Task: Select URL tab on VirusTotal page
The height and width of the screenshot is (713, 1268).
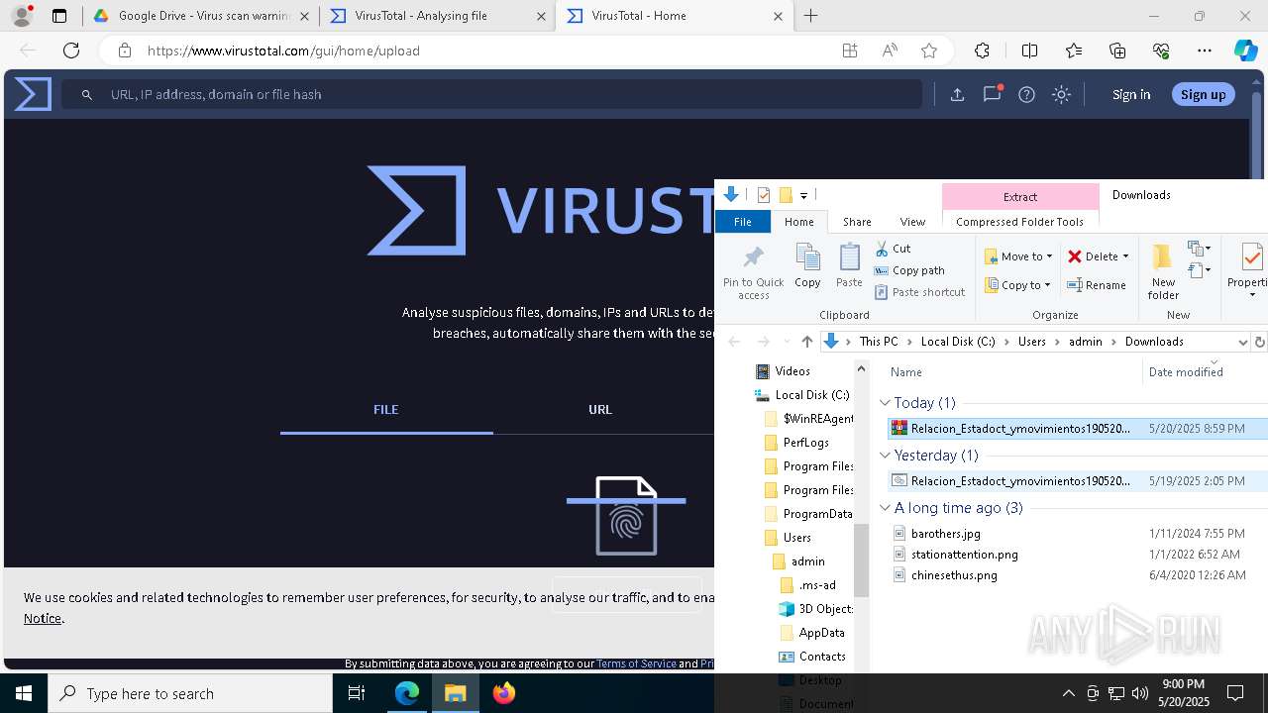Action: click(x=600, y=409)
